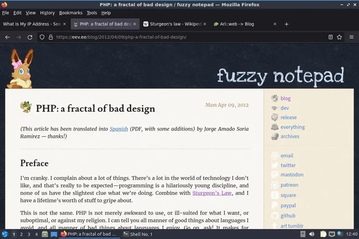The width and height of the screenshot is (359, 239).
Task: Open the File menu
Action: coord(6,13)
